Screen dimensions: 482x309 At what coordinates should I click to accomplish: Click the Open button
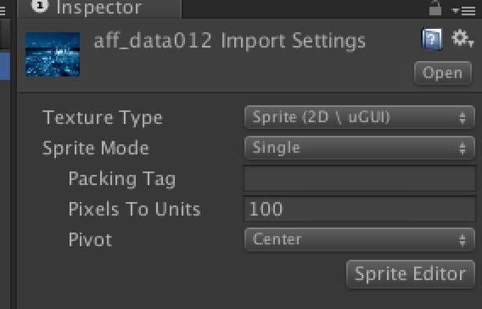coord(443,73)
